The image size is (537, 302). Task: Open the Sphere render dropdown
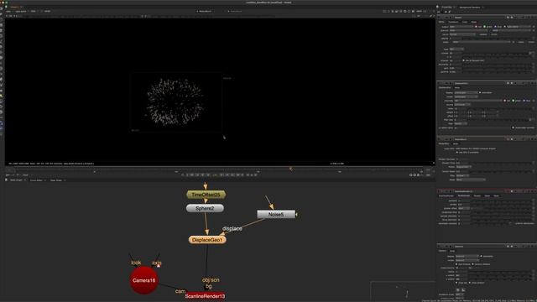click(x=467, y=260)
